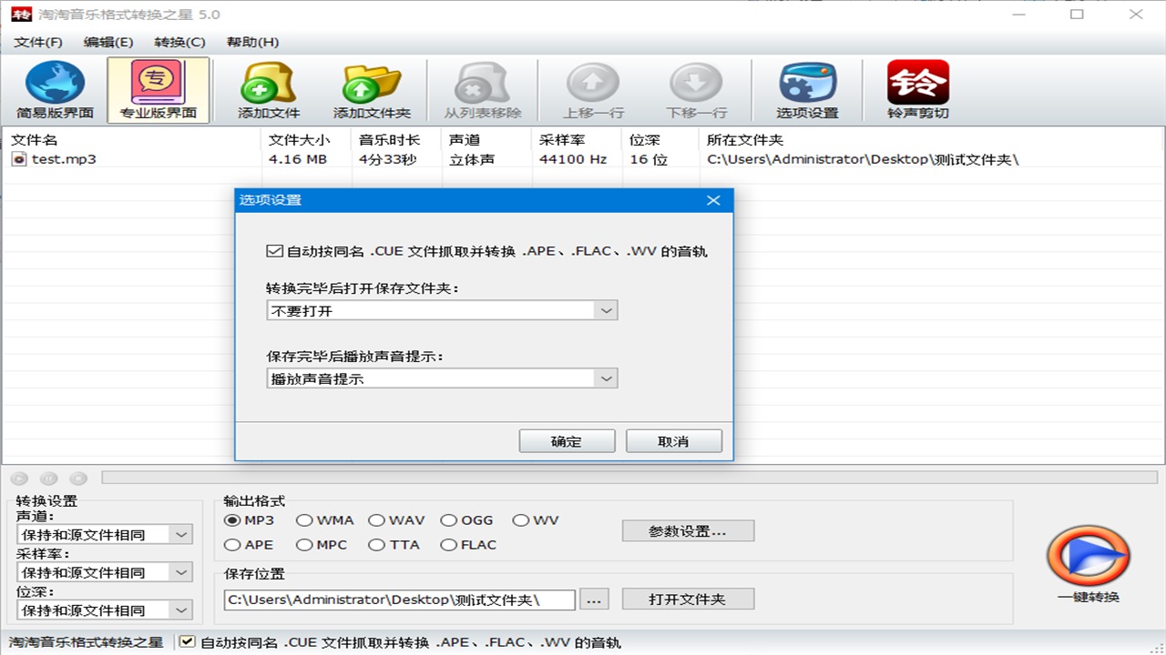Viewport: 1166px width, 655px height.
Task: Click the playback progress bar
Action: click(629, 478)
